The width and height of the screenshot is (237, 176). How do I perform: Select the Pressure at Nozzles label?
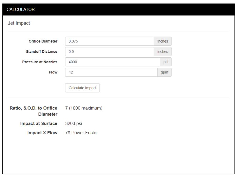[40, 62]
